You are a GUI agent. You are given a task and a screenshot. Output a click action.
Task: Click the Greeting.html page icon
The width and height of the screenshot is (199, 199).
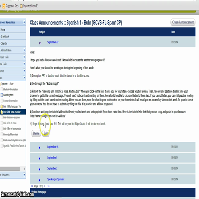coord(2,95)
